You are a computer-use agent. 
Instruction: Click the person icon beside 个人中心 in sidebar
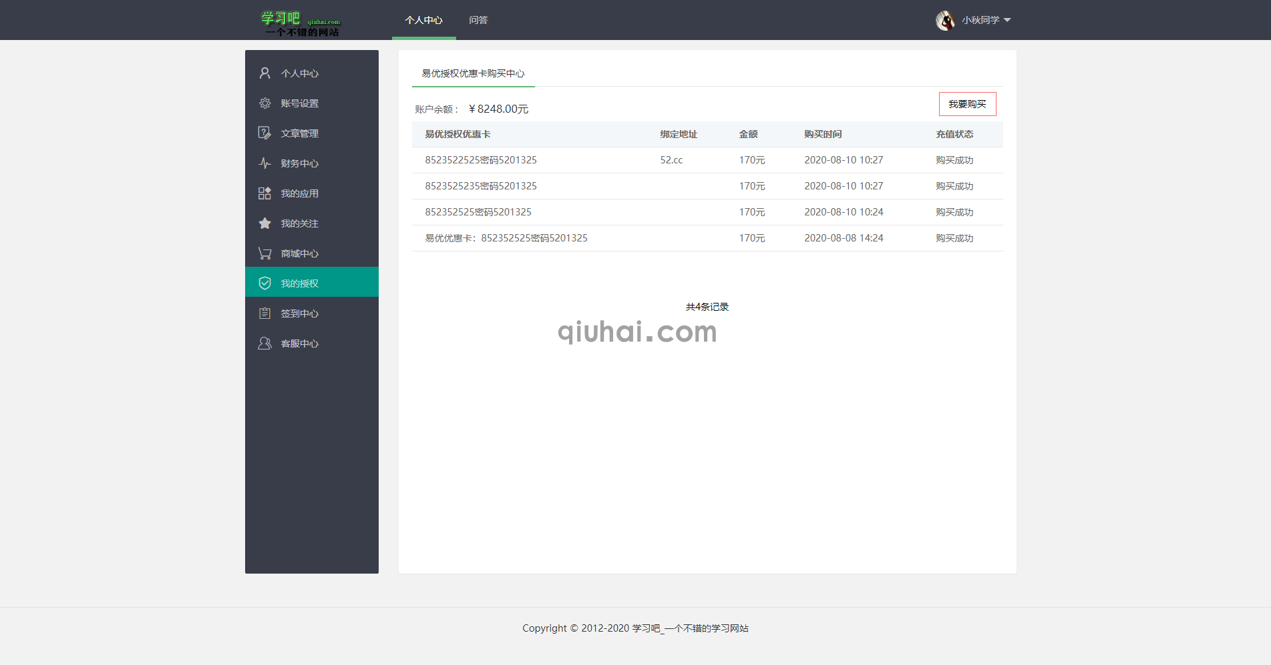click(264, 73)
